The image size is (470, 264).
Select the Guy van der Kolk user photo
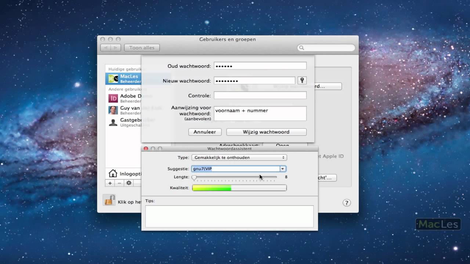(113, 110)
